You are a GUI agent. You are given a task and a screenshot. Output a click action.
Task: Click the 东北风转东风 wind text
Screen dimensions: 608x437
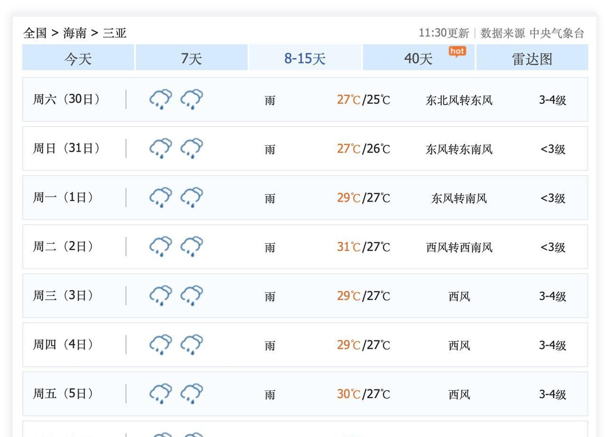[459, 100]
